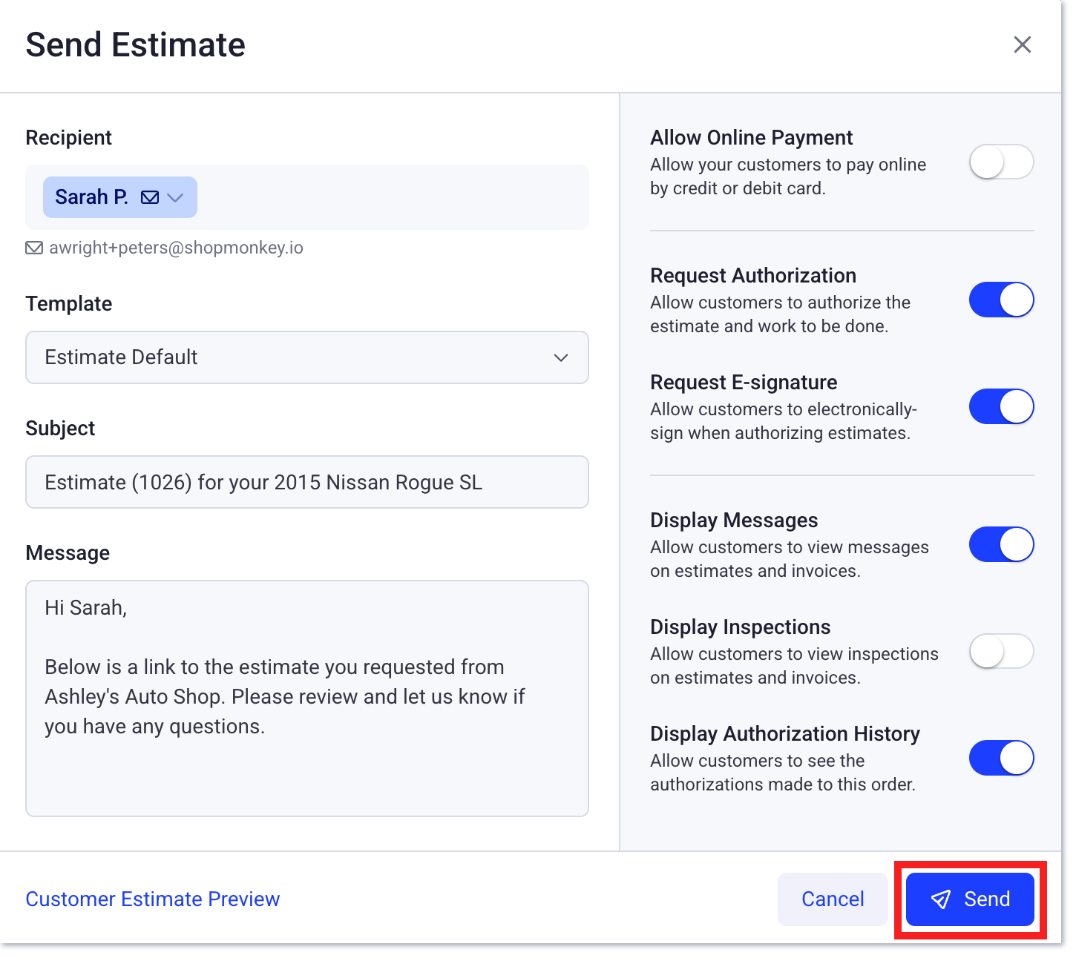Screen dimensions: 1076x958
Task: Expand the Sarah P. recipient chevron
Action: [175, 197]
